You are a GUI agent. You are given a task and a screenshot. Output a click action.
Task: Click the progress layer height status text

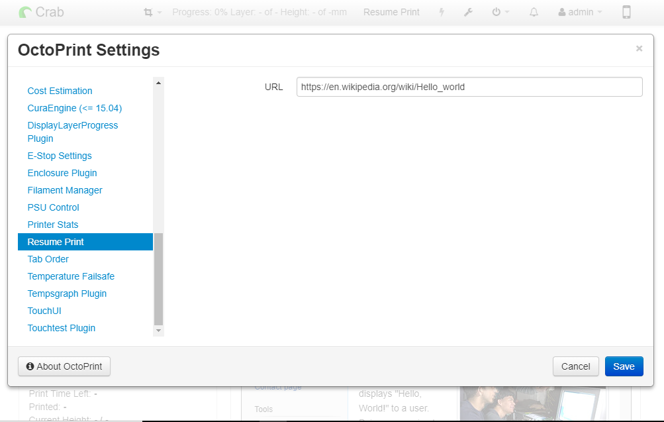(x=259, y=13)
